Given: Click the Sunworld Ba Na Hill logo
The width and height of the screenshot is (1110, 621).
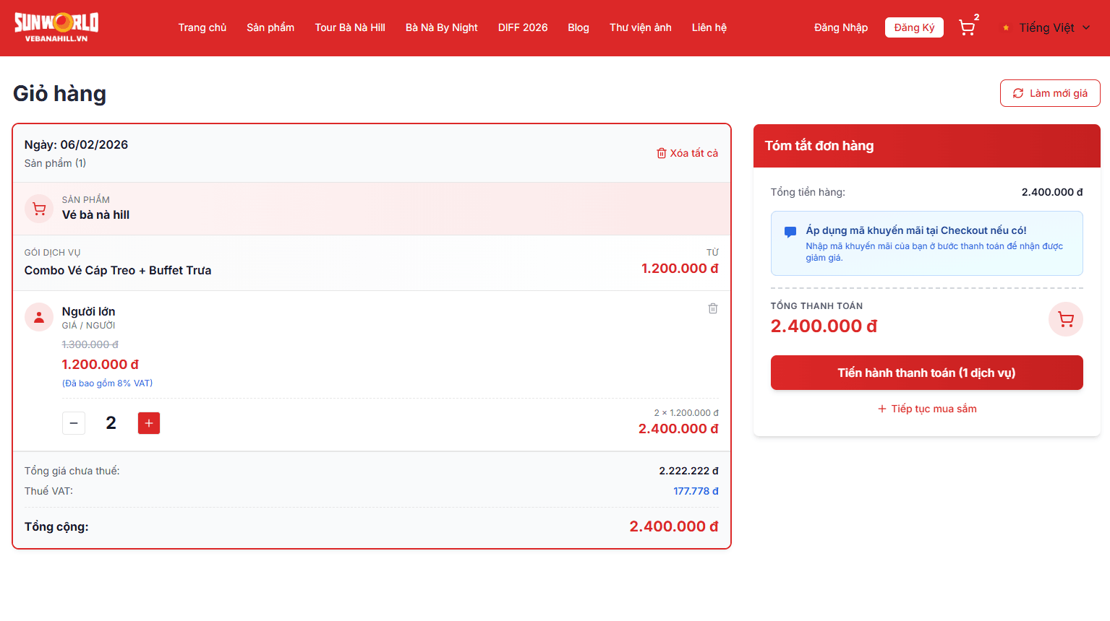Looking at the screenshot, I should tap(56, 27).
